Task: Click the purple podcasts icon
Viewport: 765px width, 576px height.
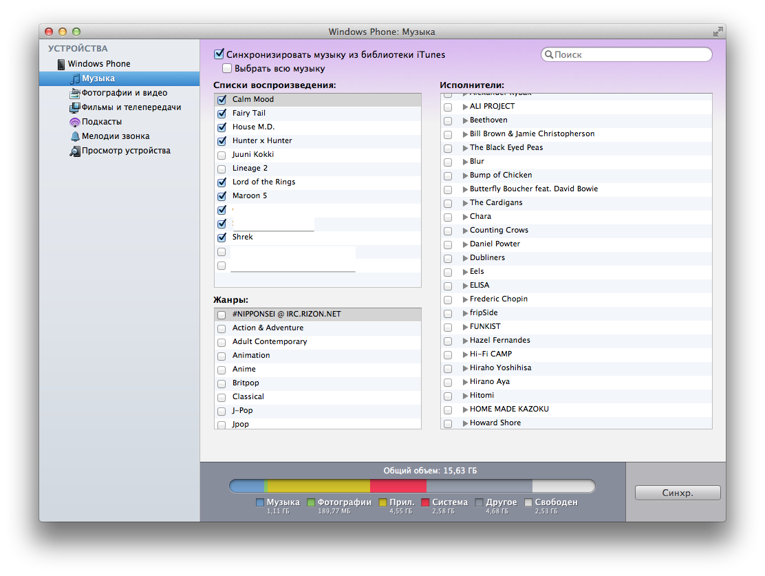Action: tap(75, 122)
